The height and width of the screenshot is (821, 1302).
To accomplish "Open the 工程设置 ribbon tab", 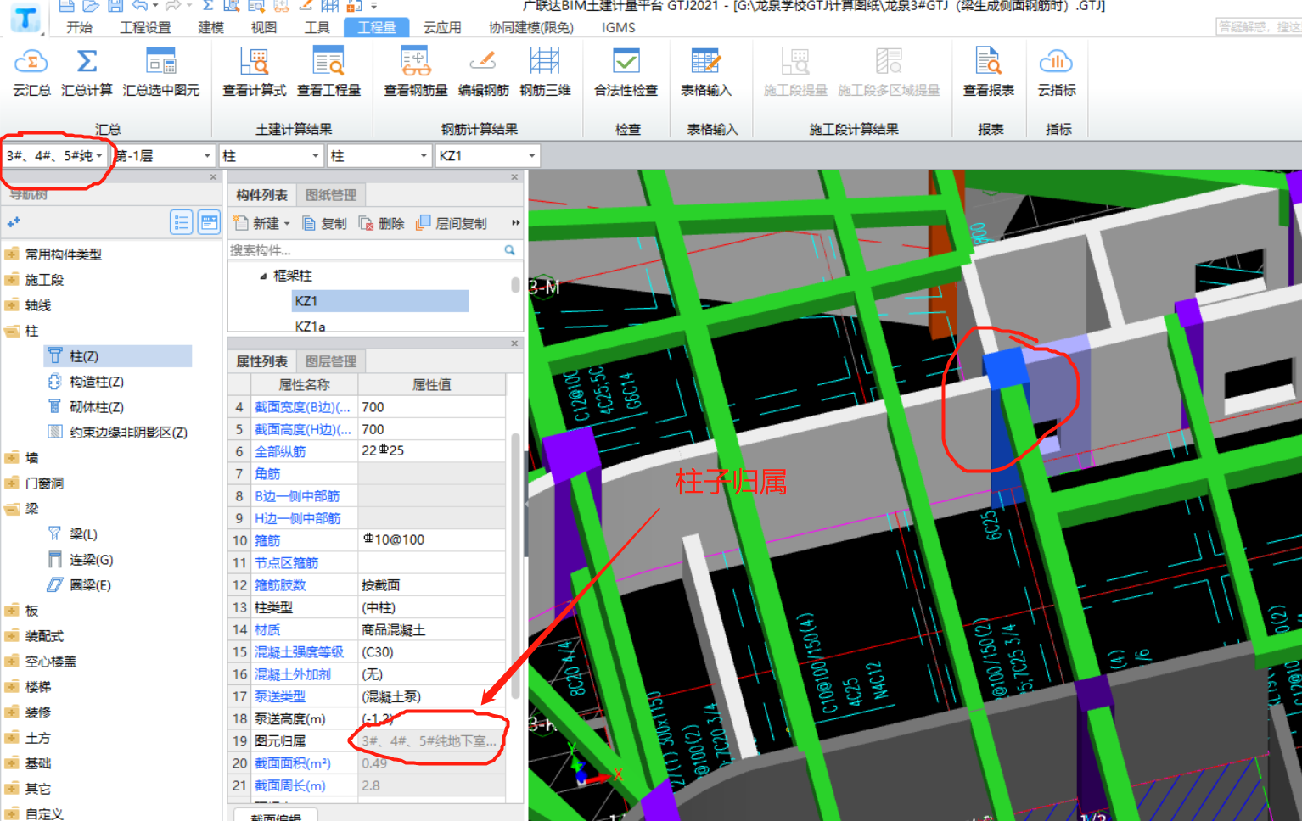I will coord(145,27).
